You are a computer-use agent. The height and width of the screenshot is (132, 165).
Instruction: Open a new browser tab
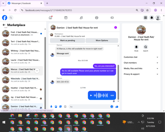pyautogui.click(x=47, y=3)
